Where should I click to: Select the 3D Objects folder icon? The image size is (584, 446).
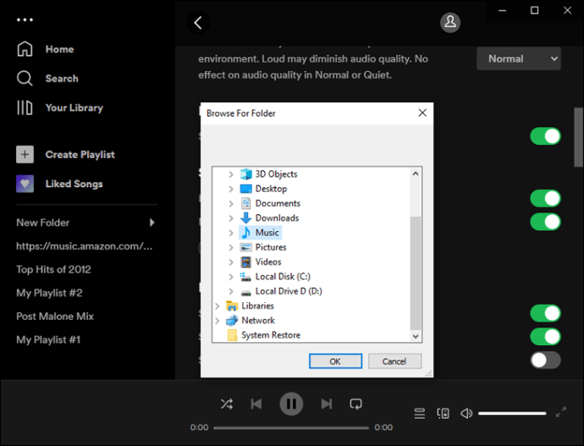(245, 173)
